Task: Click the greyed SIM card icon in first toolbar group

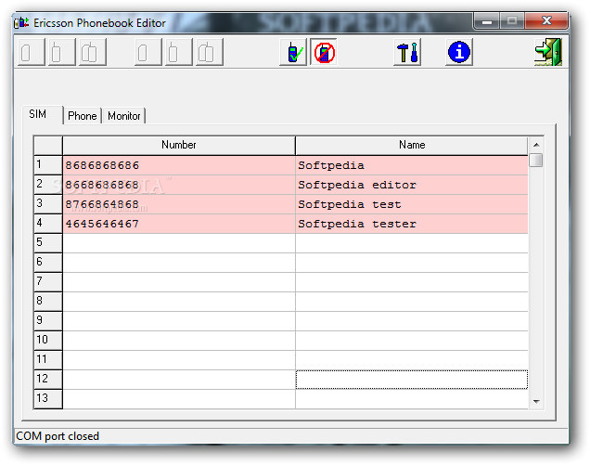Action: click(32, 52)
